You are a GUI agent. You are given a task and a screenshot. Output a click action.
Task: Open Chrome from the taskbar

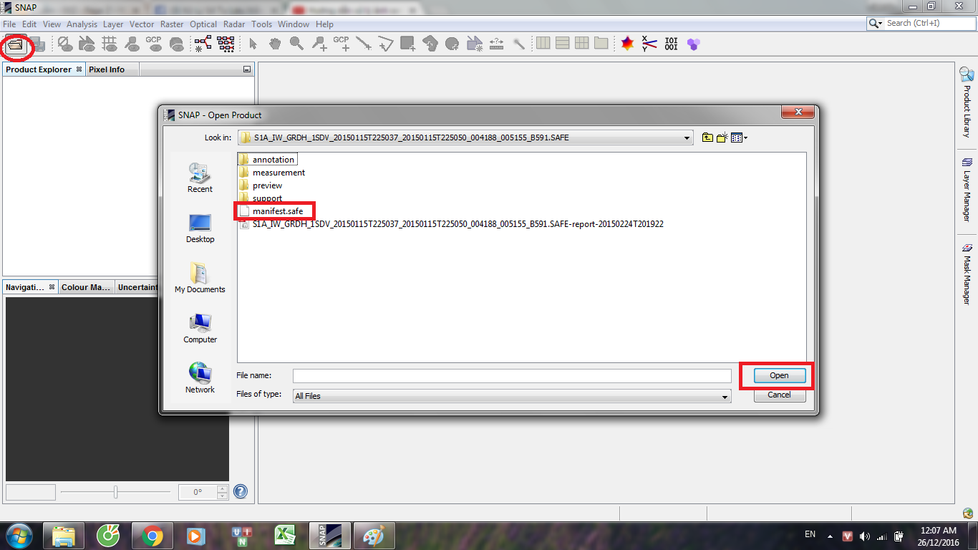point(152,536)
